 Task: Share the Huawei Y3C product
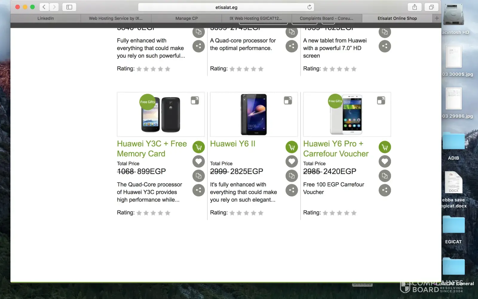199,190
